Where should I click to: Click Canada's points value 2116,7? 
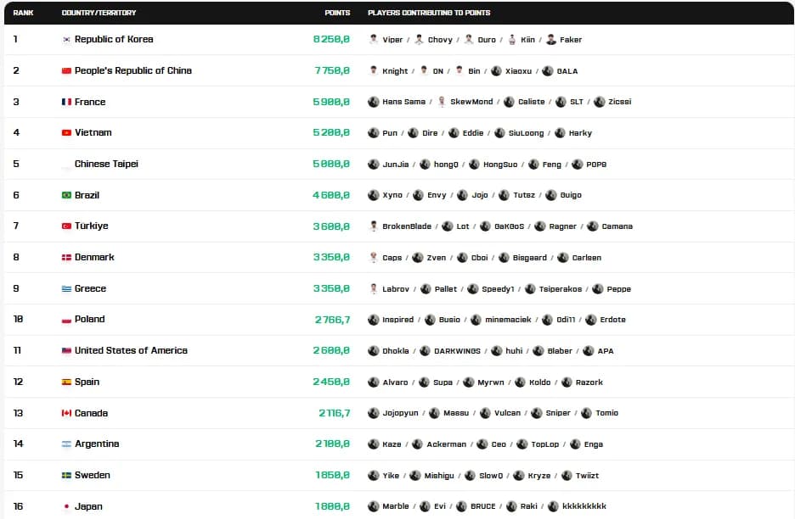335,413
